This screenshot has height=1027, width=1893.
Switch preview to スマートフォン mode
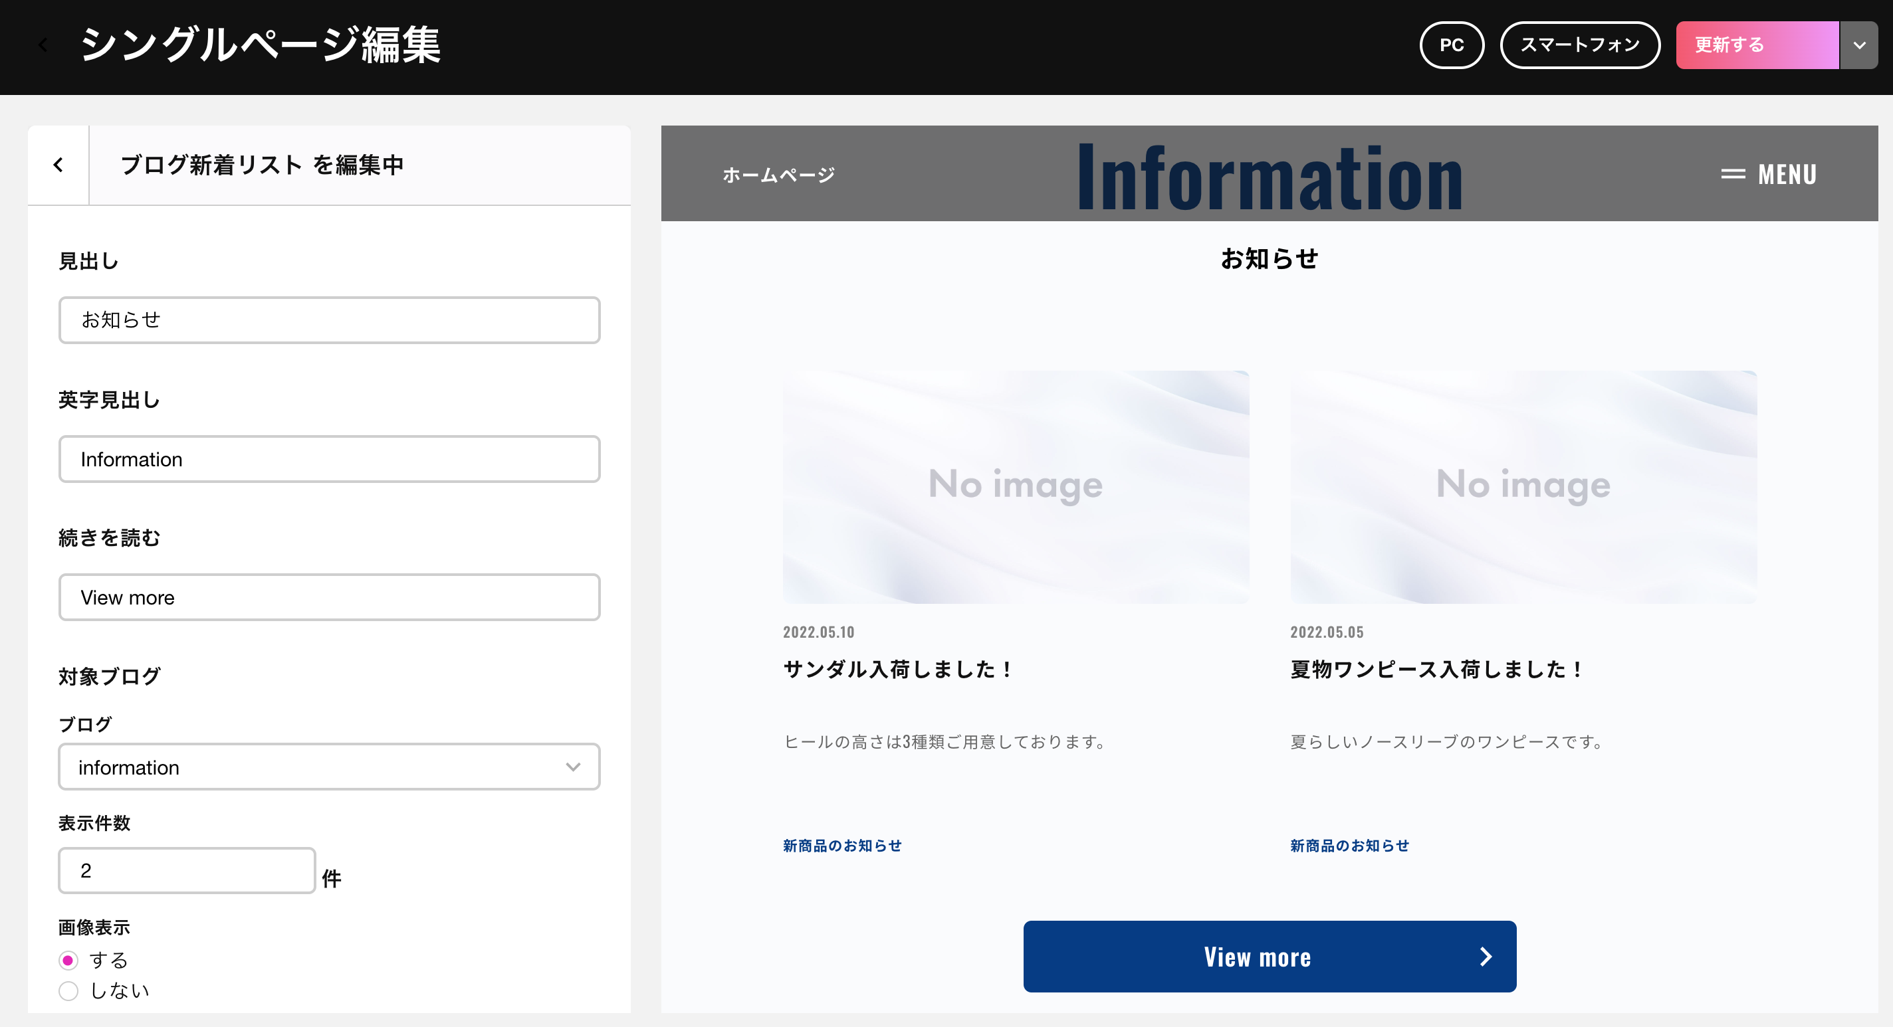coord(1580,45)
